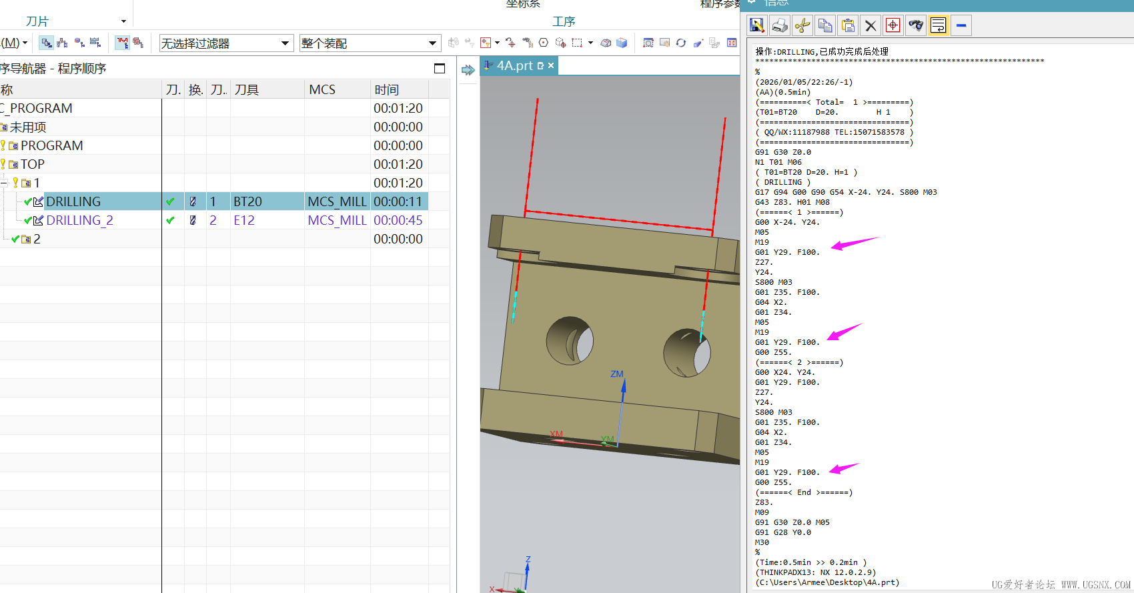The width and height of the screenshot is (1134, 593).
Task: Click the 时间 column header
Action: pos(387,89)
